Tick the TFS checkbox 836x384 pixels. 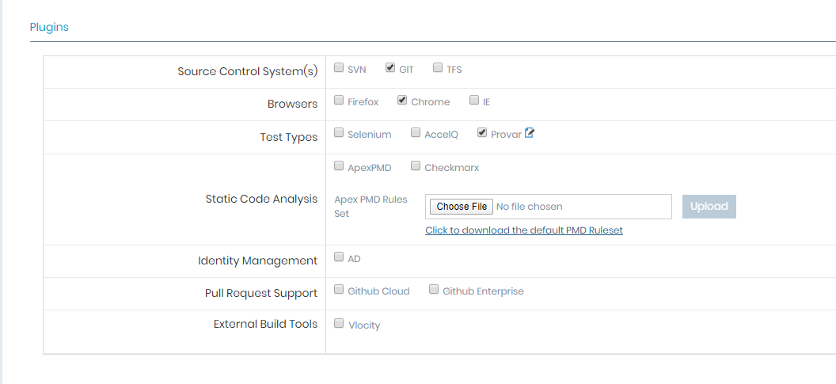pyautogui.click(x=438, y=68)
